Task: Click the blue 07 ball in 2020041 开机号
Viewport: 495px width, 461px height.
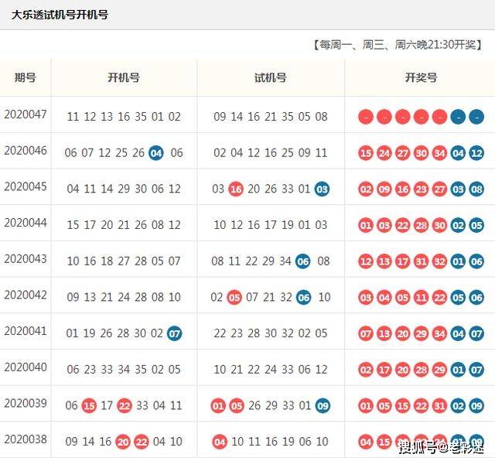Action: click(174, 333)
